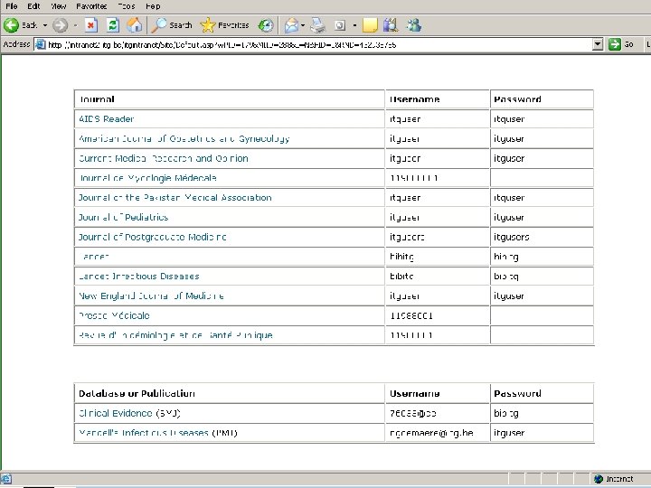Image resolution: width=651 pixels, height=488 pixels.
Task: Expand the Back button history dropdown arrow
Action: (45, 25)
